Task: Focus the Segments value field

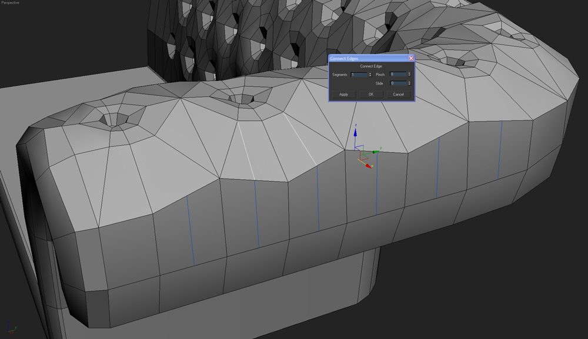Action: point(358,75)
